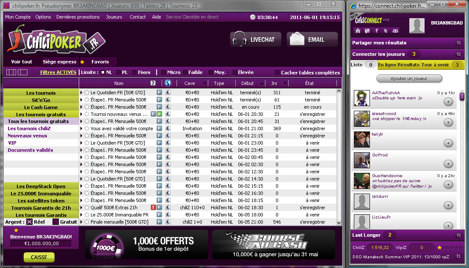This screenshot has width=469, height=268.
Task: Check the Faible stakes filter
Action: 185,72
